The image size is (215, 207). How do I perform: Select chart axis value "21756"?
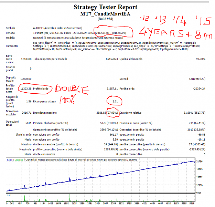point(200,162)
